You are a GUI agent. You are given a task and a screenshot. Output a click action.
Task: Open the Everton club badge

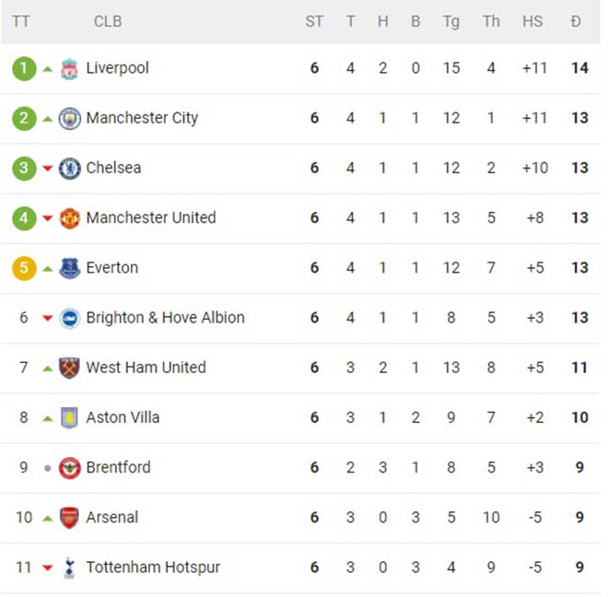(x=69, y=268)
